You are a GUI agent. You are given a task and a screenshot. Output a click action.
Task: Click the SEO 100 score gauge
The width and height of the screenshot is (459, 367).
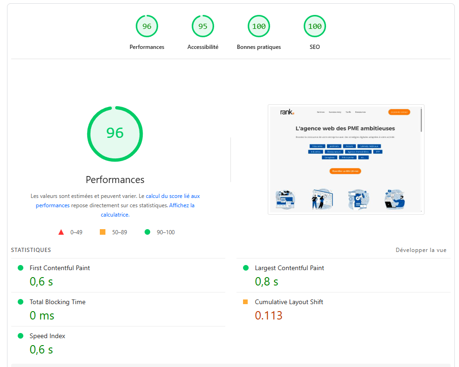point(315,26)
